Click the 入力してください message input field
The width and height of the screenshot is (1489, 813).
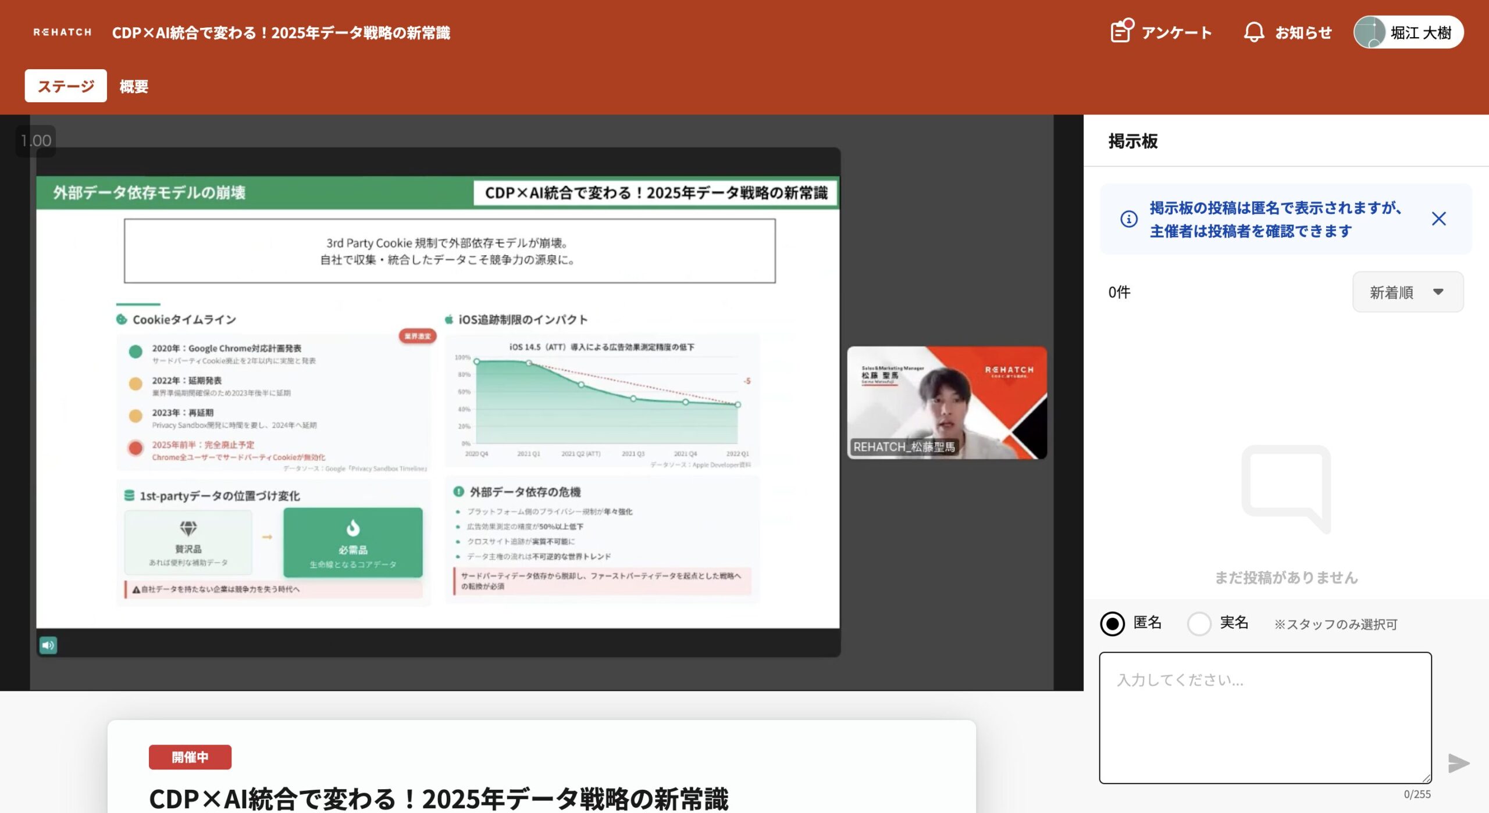(1264, 717)
